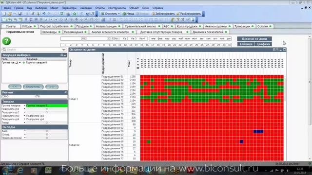Click Очистить in the top toolbar
Image resolution: width=312 pixels, height=175 pixels.
(109, 14)
